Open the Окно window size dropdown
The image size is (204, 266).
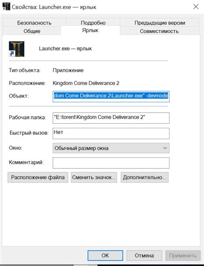pos(111,148)
